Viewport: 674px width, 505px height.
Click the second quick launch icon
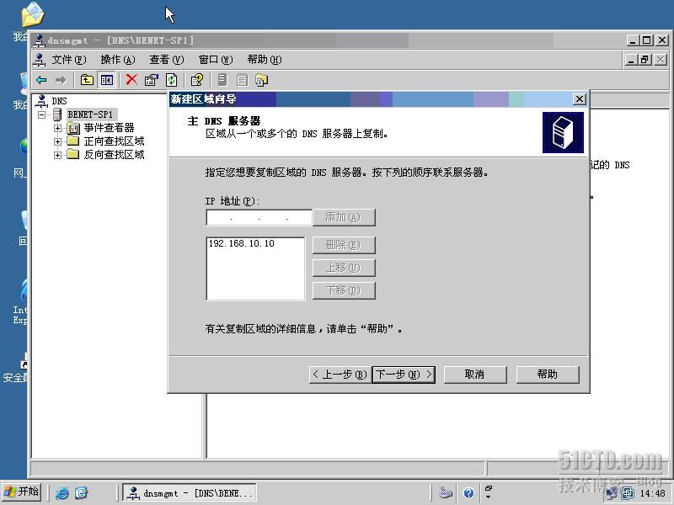click(x=81, y=492)
